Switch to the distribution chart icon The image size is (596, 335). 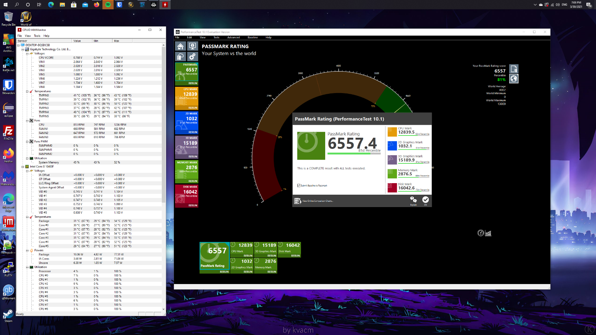488,233
